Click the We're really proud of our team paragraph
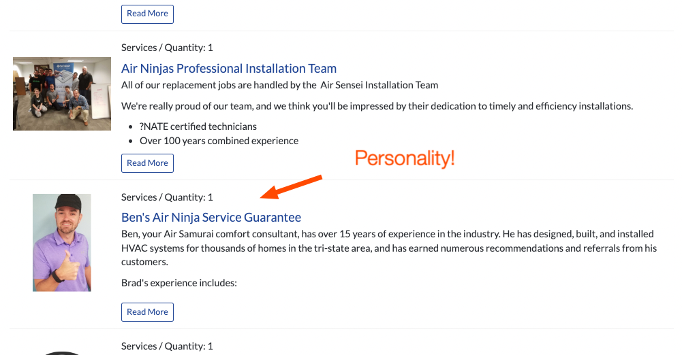 coord(377,106)
